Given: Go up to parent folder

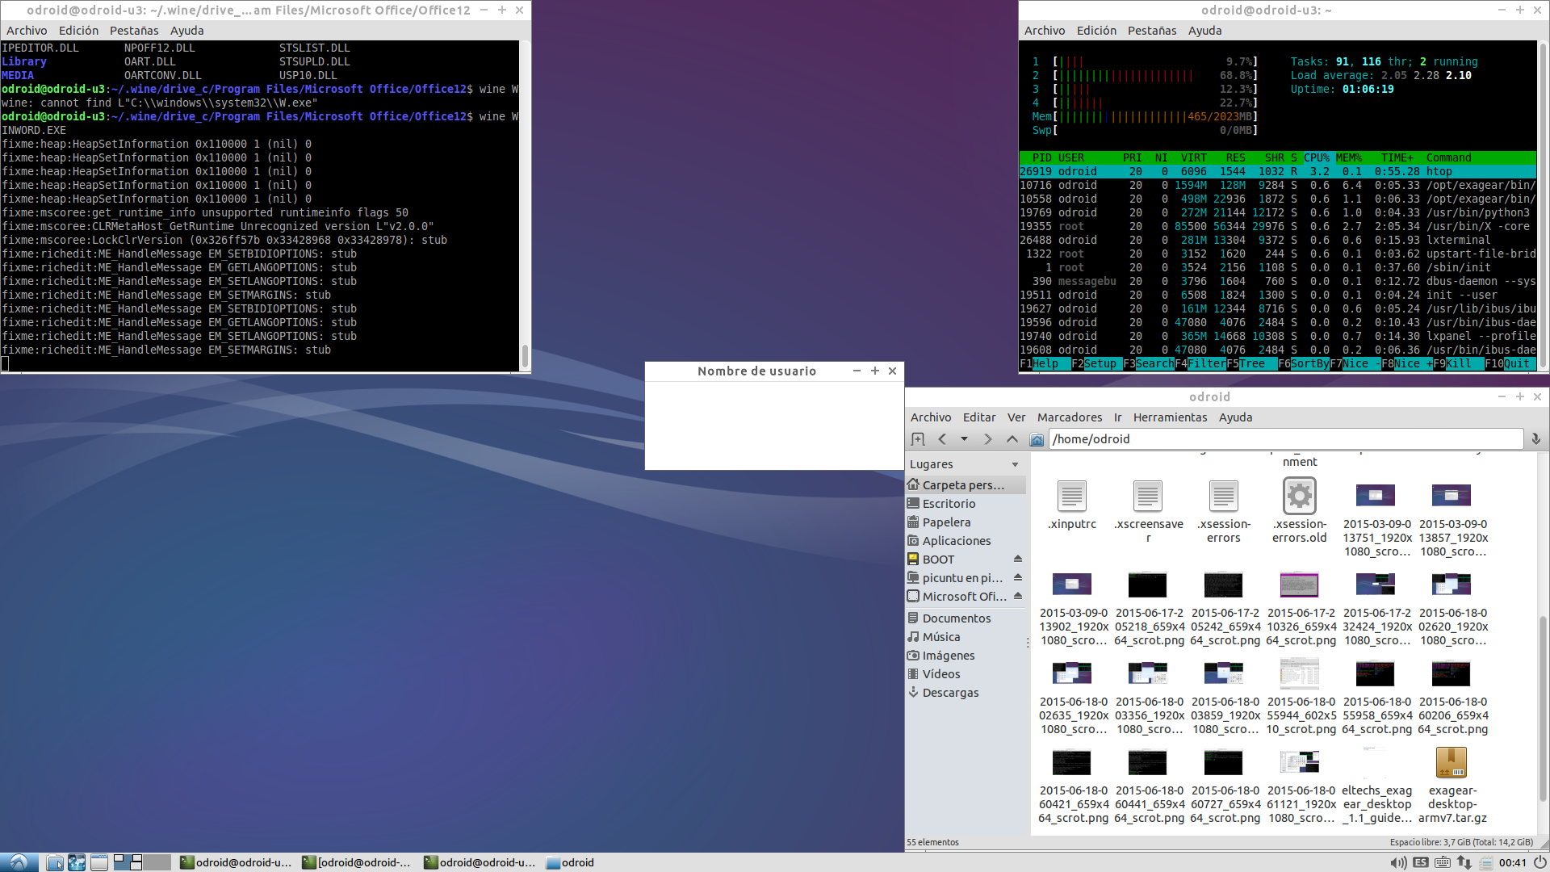Looking at the screenshot, I should [x=1012, y=439].
